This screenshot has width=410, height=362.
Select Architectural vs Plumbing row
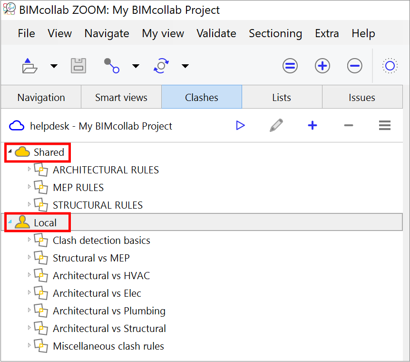pyautogui.click(x=109, y=311)
